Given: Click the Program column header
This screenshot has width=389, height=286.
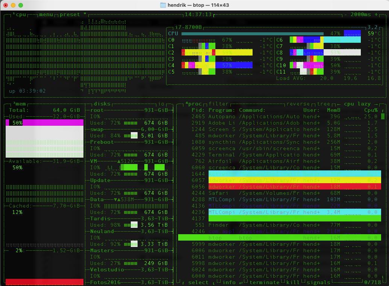Looking at the screenshot, I should click(x=221, y=110).
